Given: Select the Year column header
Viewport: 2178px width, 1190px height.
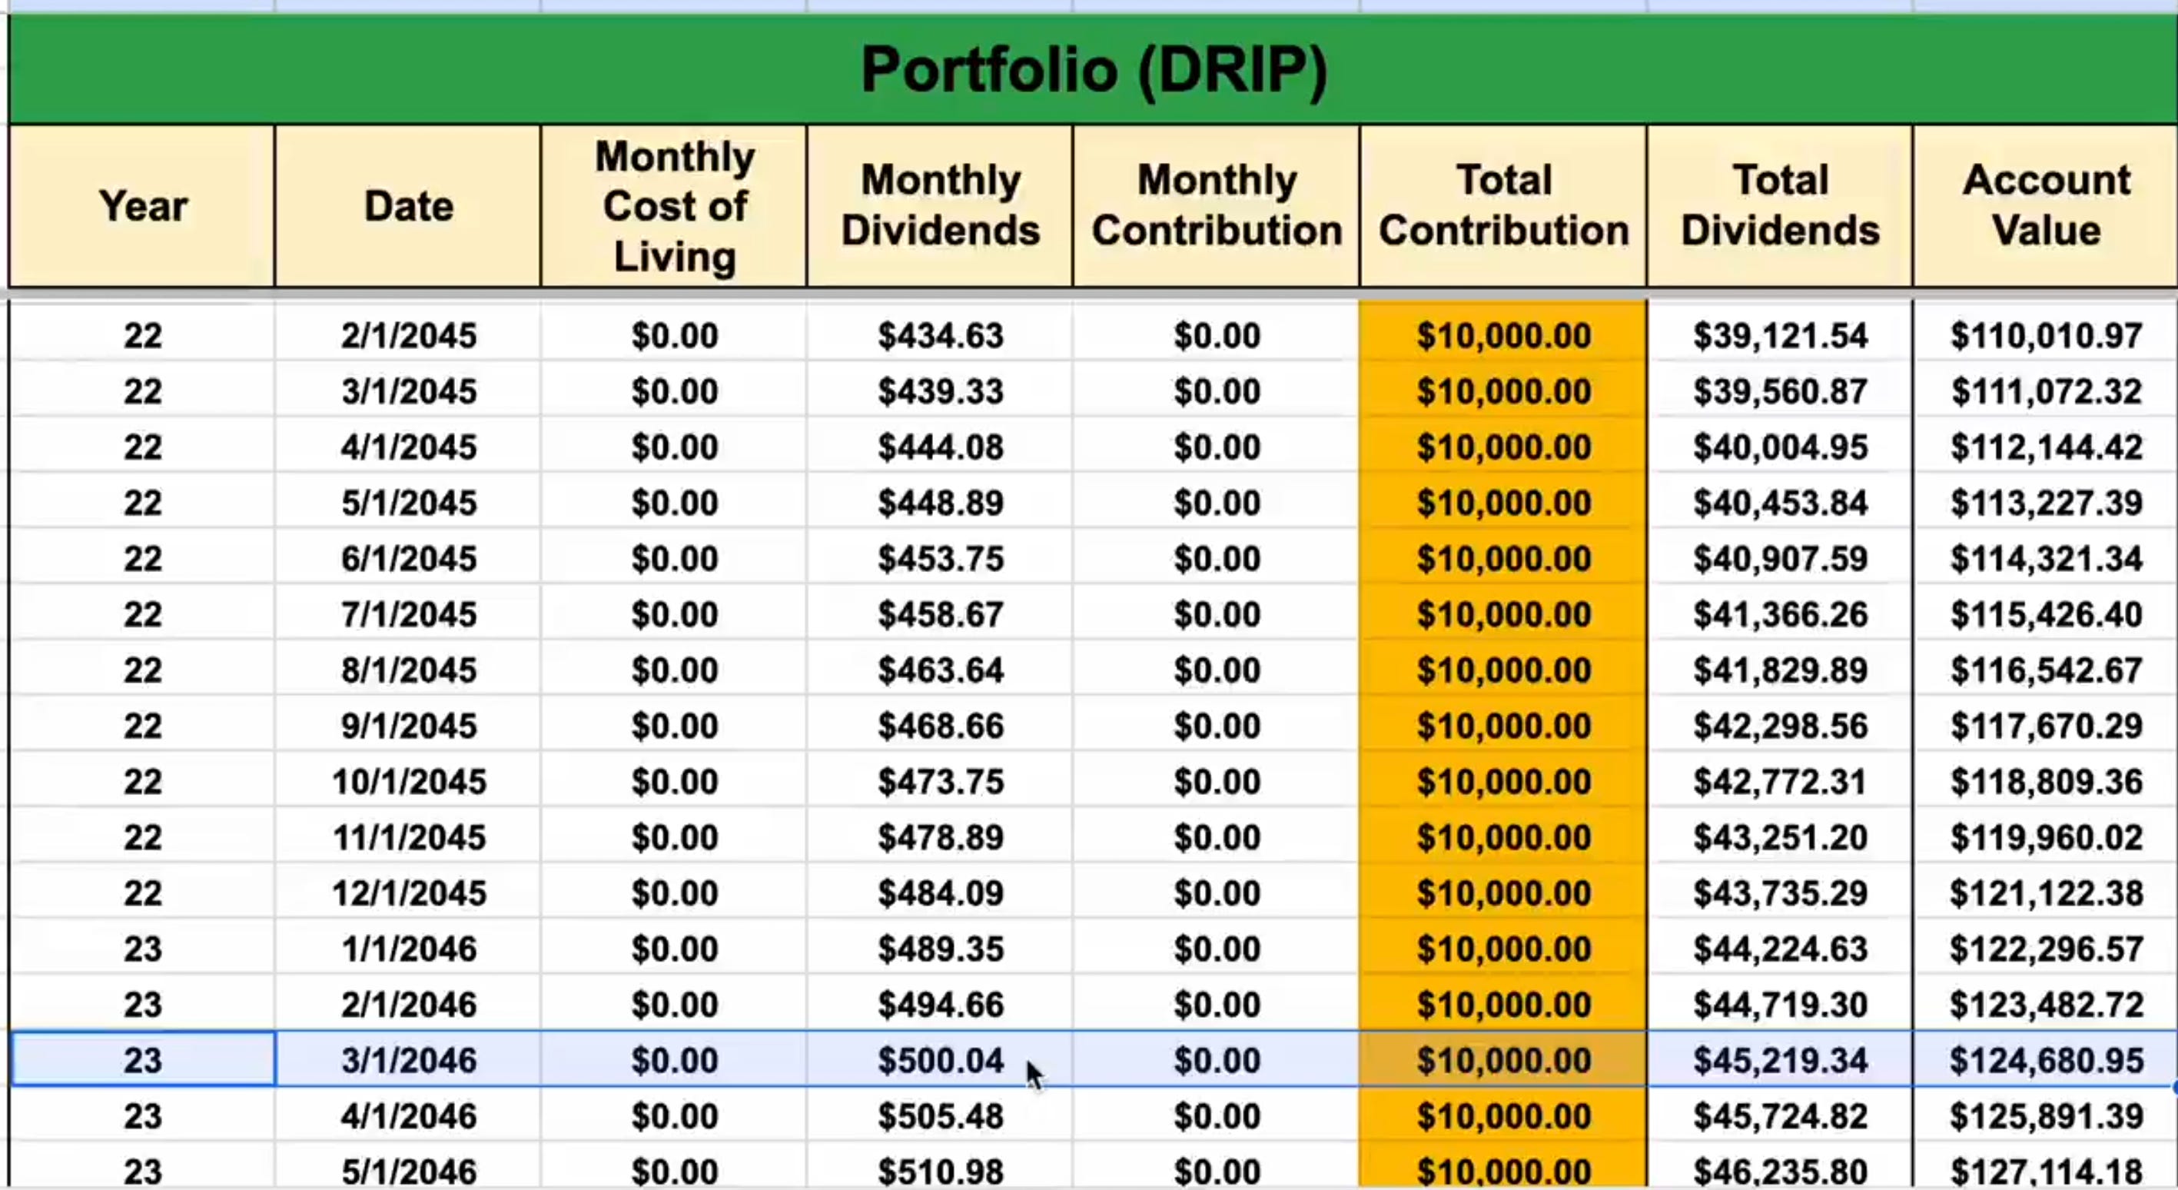Looking at the screenshot, I should click(142, 206).
